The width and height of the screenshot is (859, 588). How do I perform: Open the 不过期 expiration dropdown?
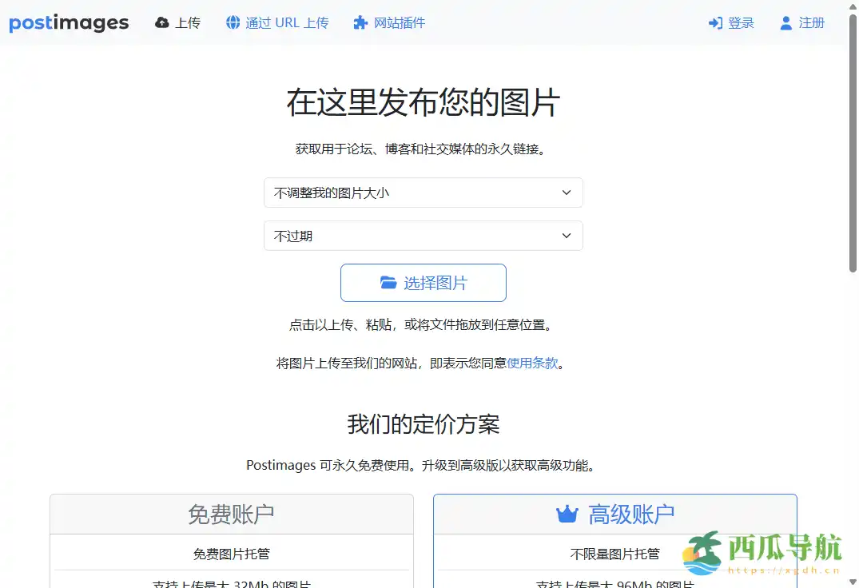[424, 236]
